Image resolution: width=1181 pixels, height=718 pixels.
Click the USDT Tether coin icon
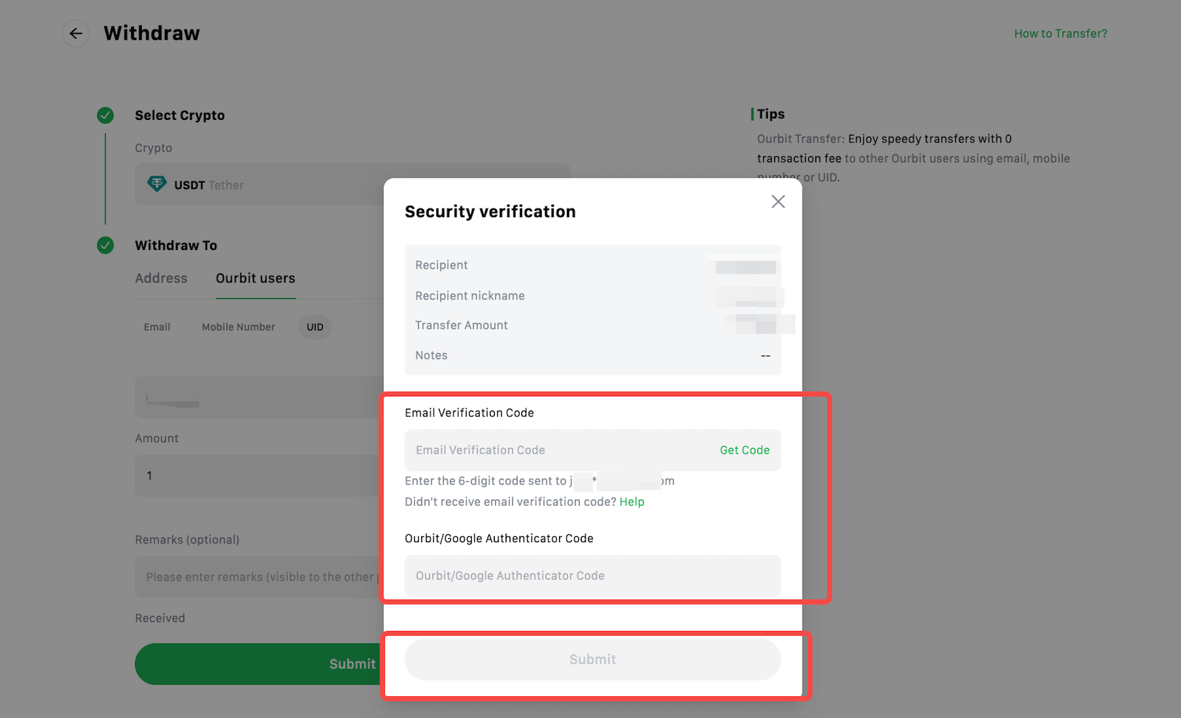157,184
